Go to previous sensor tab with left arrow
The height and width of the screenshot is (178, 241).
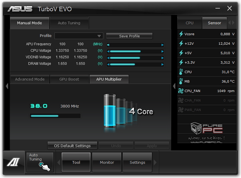(230, 23)
